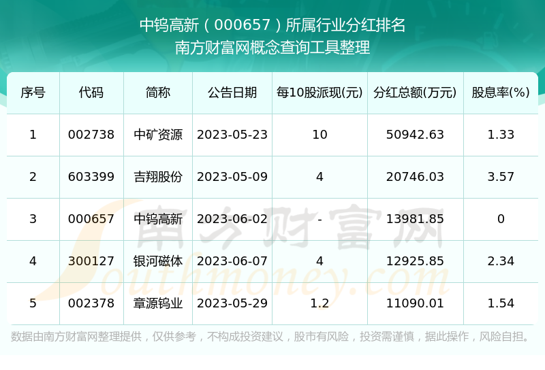
Task: Click the company name 银河磁体
Action: click(158, 261)
